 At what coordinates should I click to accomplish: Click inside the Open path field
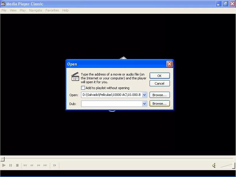click(x=112, y=95)
